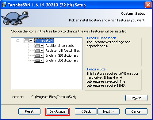Viewport: 153px width, 120px height.
Task: Click 'The TortoiseSVN package and dependencies.' description
Action: tap(109, 44)
